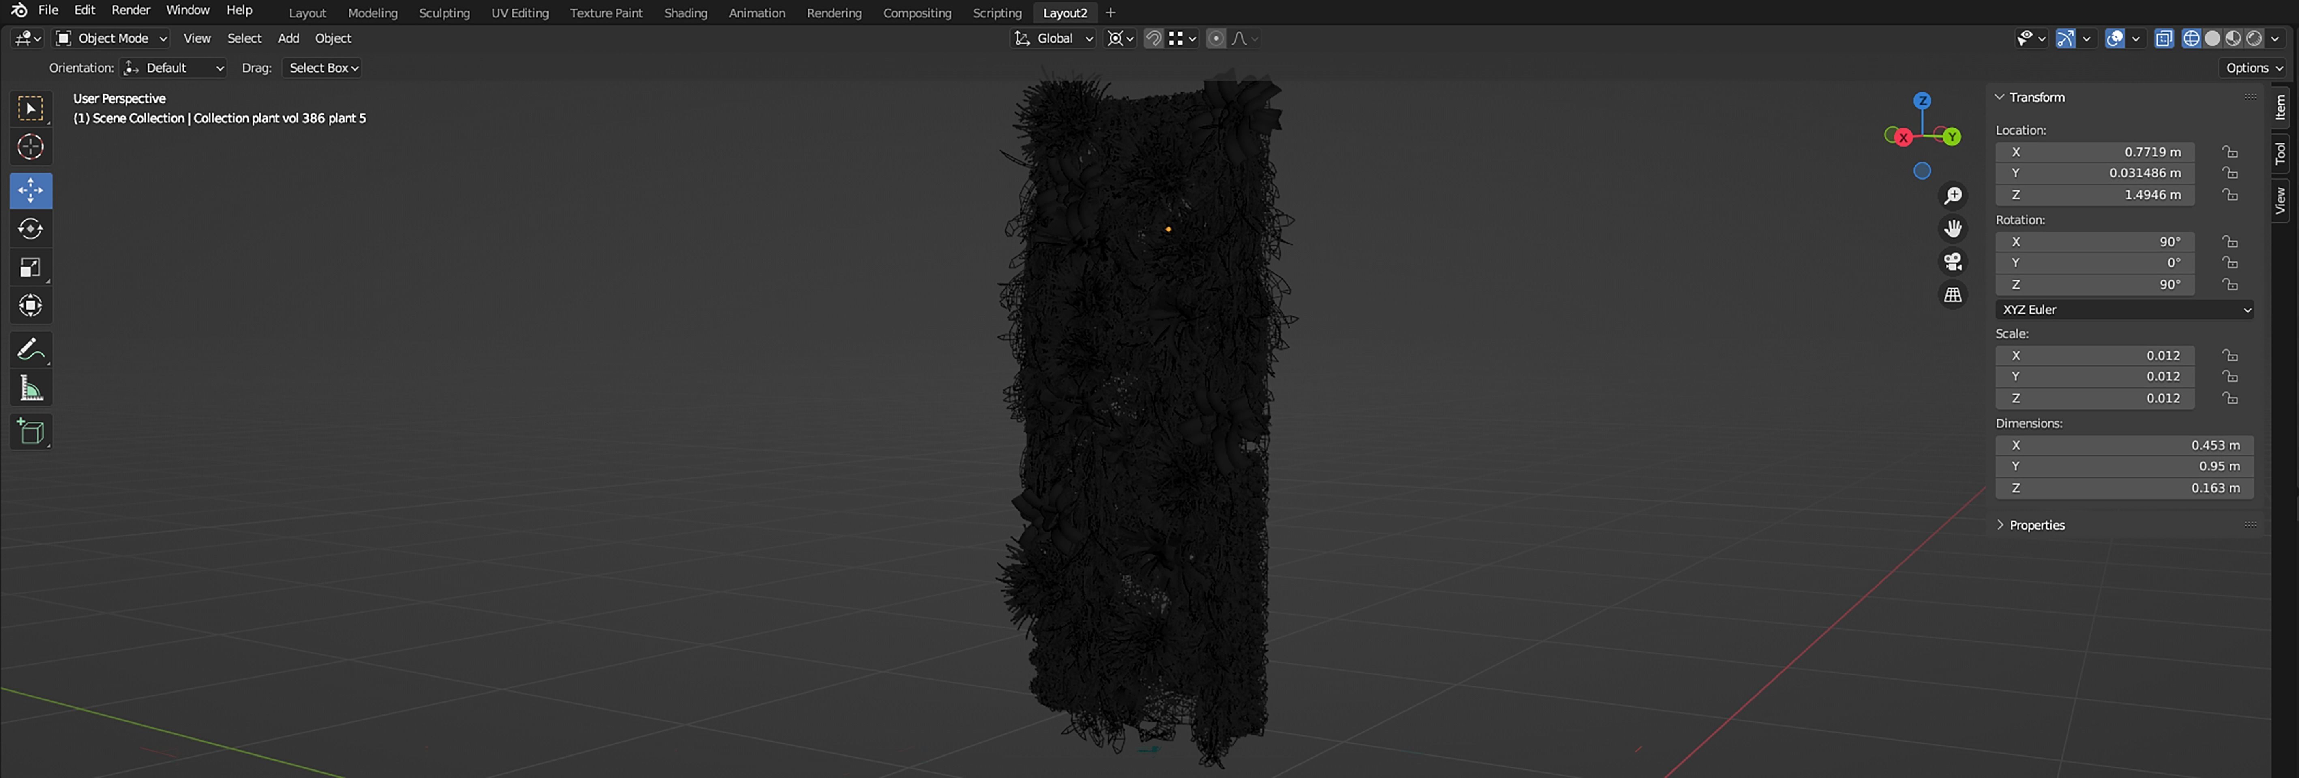The width and height of the screenshot is (2299, 778).
Task: Open selectability and visibility dropdown
Action: (2031, 38)
